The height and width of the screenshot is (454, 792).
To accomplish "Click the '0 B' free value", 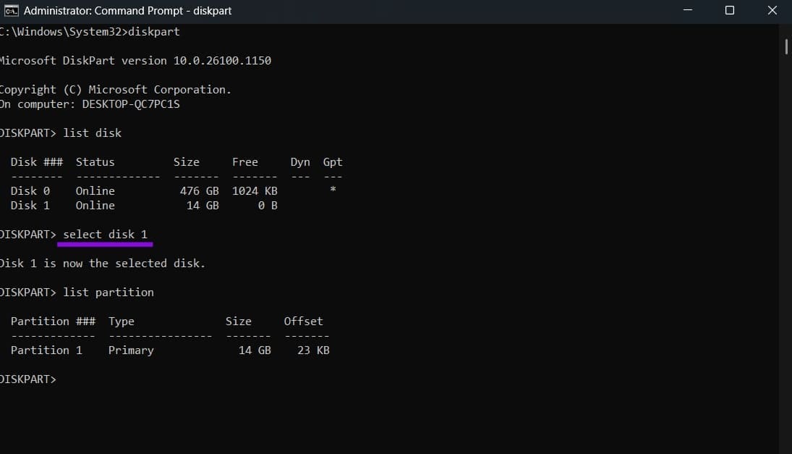I will [x=268, y=206].
